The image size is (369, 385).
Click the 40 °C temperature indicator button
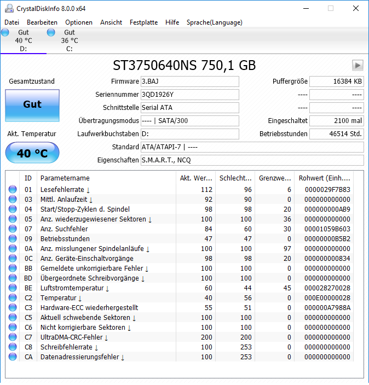[x=32, y=153]
